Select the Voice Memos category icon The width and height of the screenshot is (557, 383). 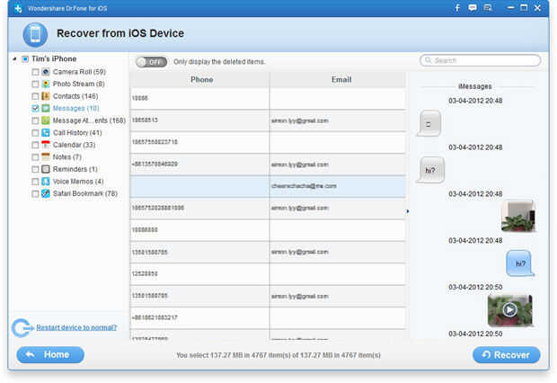tap(46, 182)
